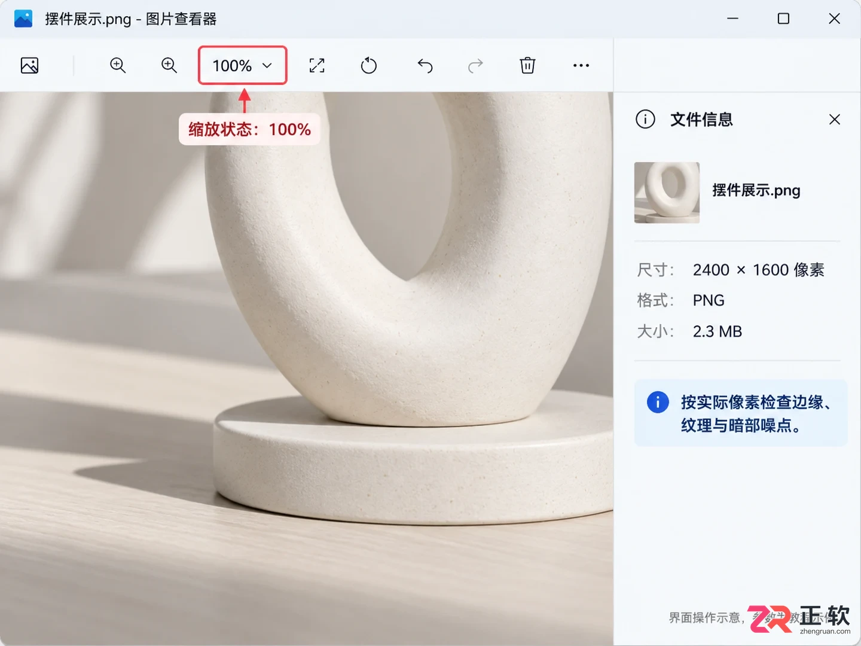Image resolution: width=861 pixels, height=646 pixels.
Task: Switch to full-screen view with the expand-arrows icon
Action: click(x=317, y=65)
